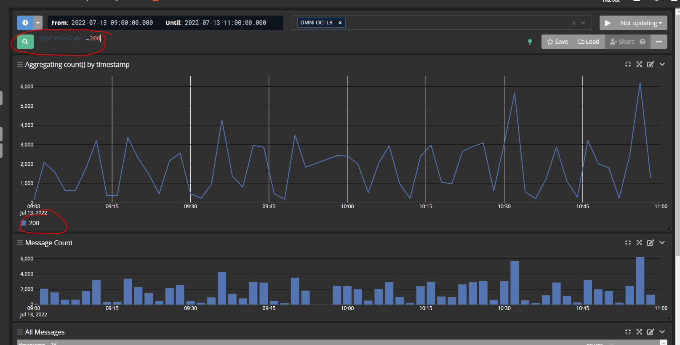680x345 pixels.
Task: Grab the Message Count widget drag handle
Action: pos(20,243)
